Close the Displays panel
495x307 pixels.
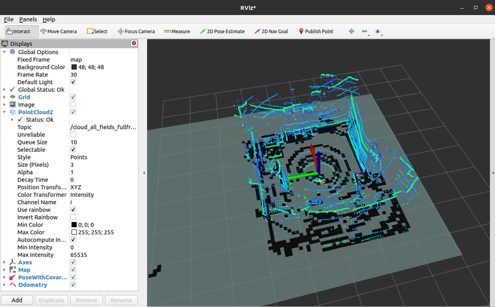[133, 43]
